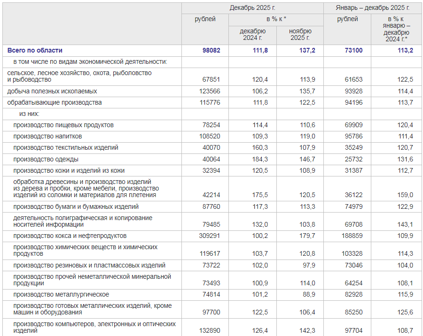Click 'производство пищевых продуктов' label

[63, 125]
